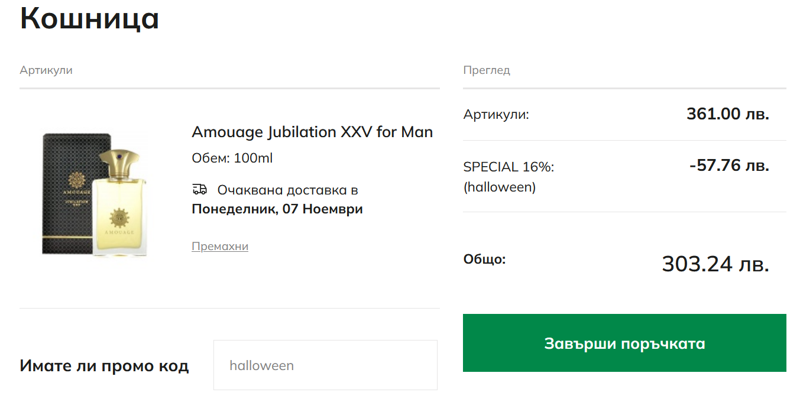787x415 pixels.
Task: Click the (halloween) code text in summary
Action: (x=500, y=187)
